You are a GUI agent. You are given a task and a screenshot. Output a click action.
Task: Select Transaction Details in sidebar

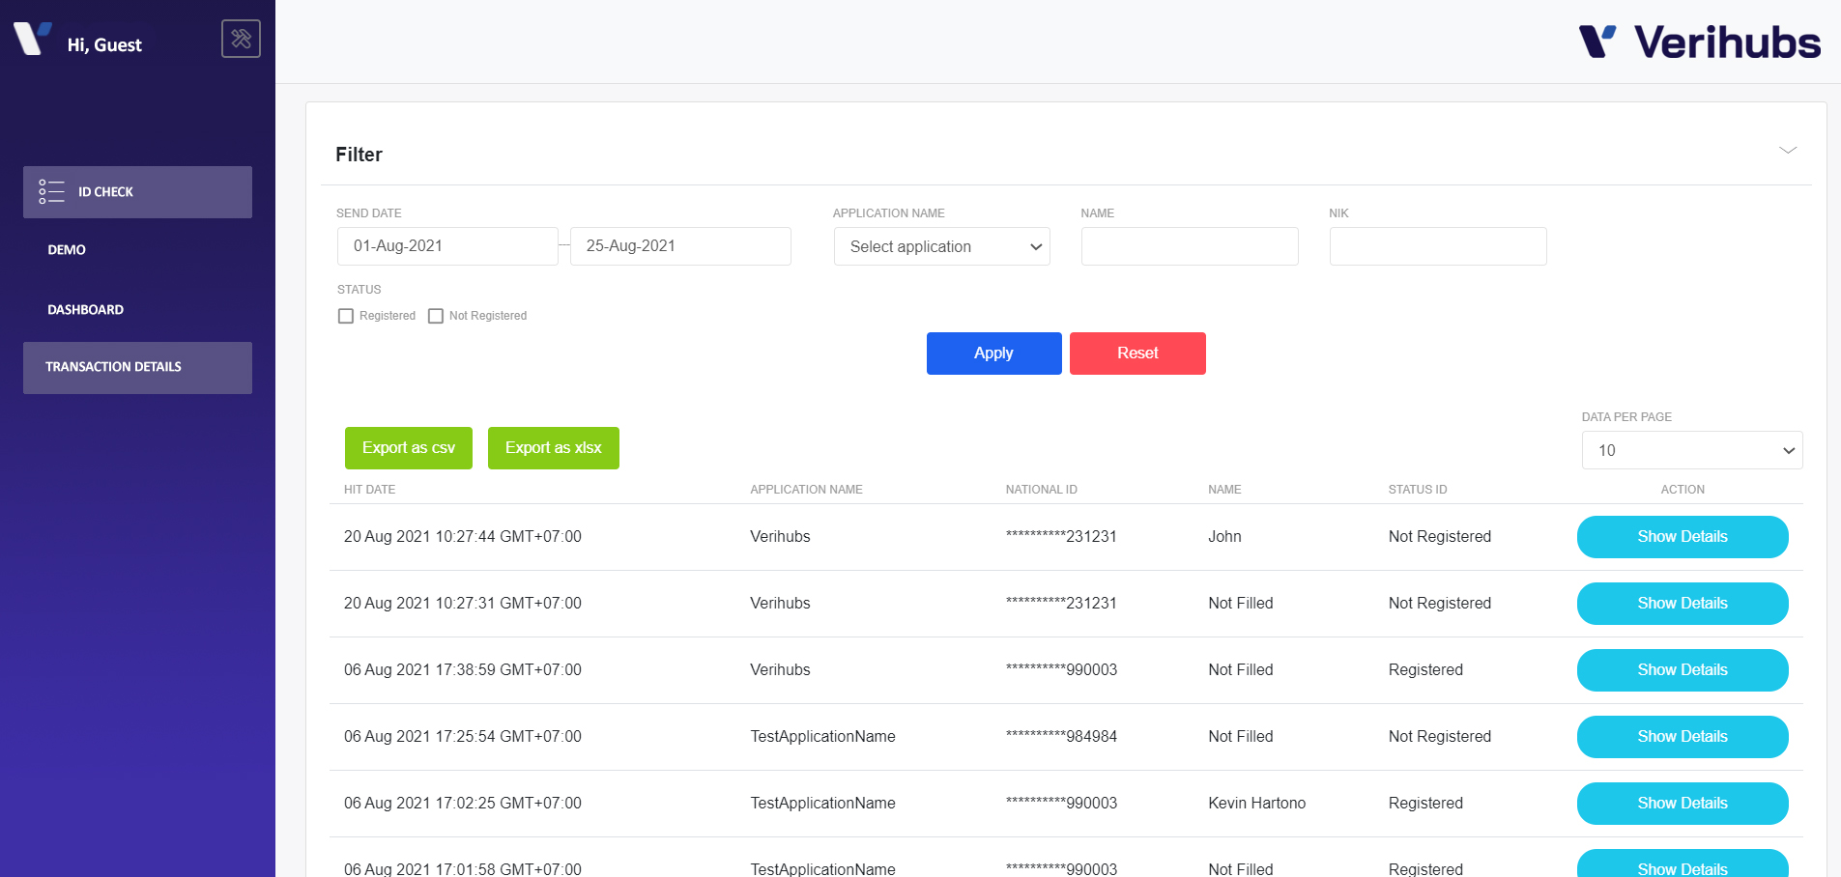coord(137,368)
